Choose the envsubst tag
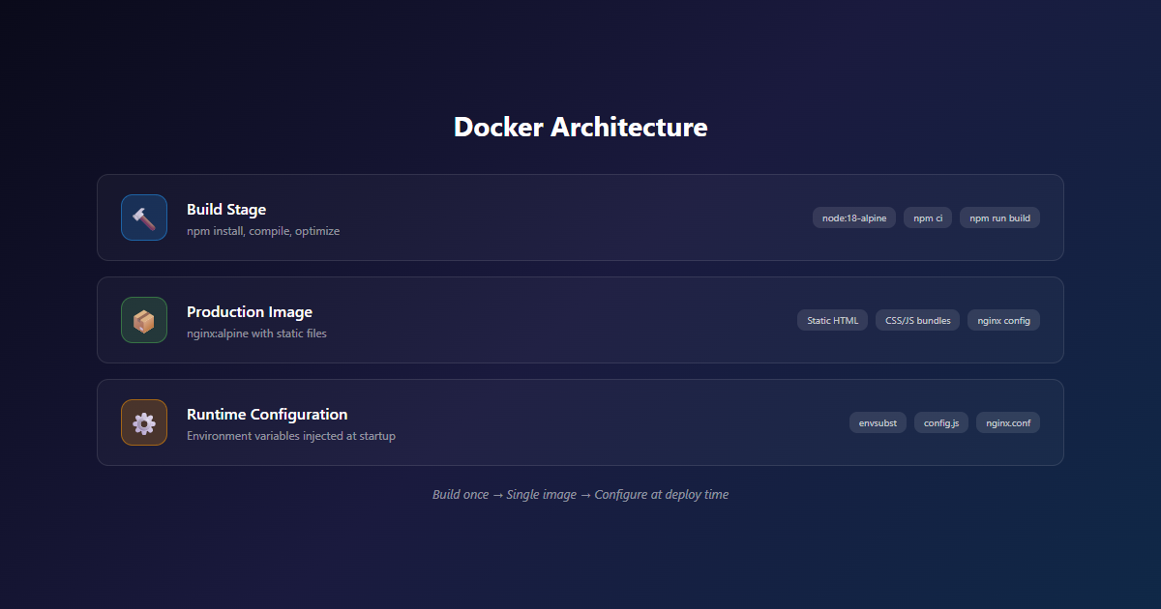Screen dimensions: 1161x609 pos(878,422)
